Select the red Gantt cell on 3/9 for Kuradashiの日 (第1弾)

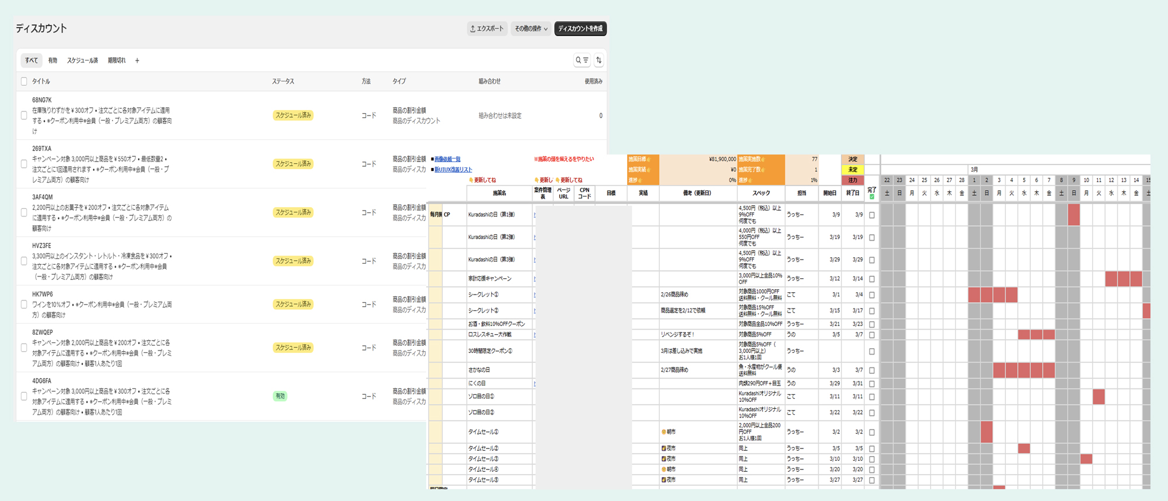(1073, 215)
